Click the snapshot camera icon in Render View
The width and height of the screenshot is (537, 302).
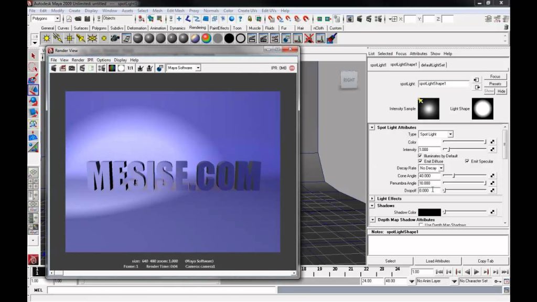point(71,68)
